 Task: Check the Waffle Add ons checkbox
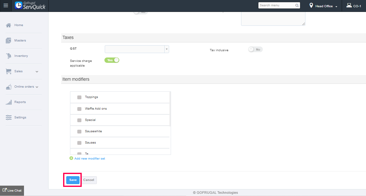(x=80, y=109)
